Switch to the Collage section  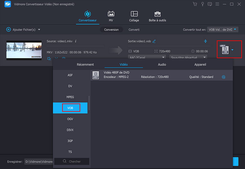coord(134,17)
